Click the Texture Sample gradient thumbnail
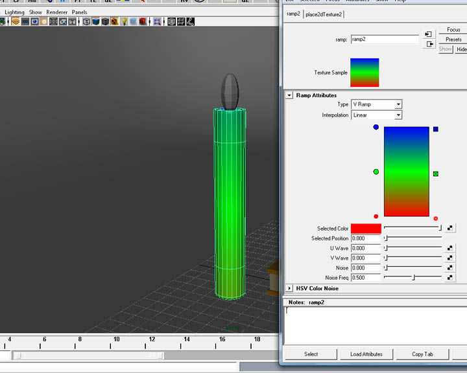This screenshot has width=467, height=373. pos(365,73)
